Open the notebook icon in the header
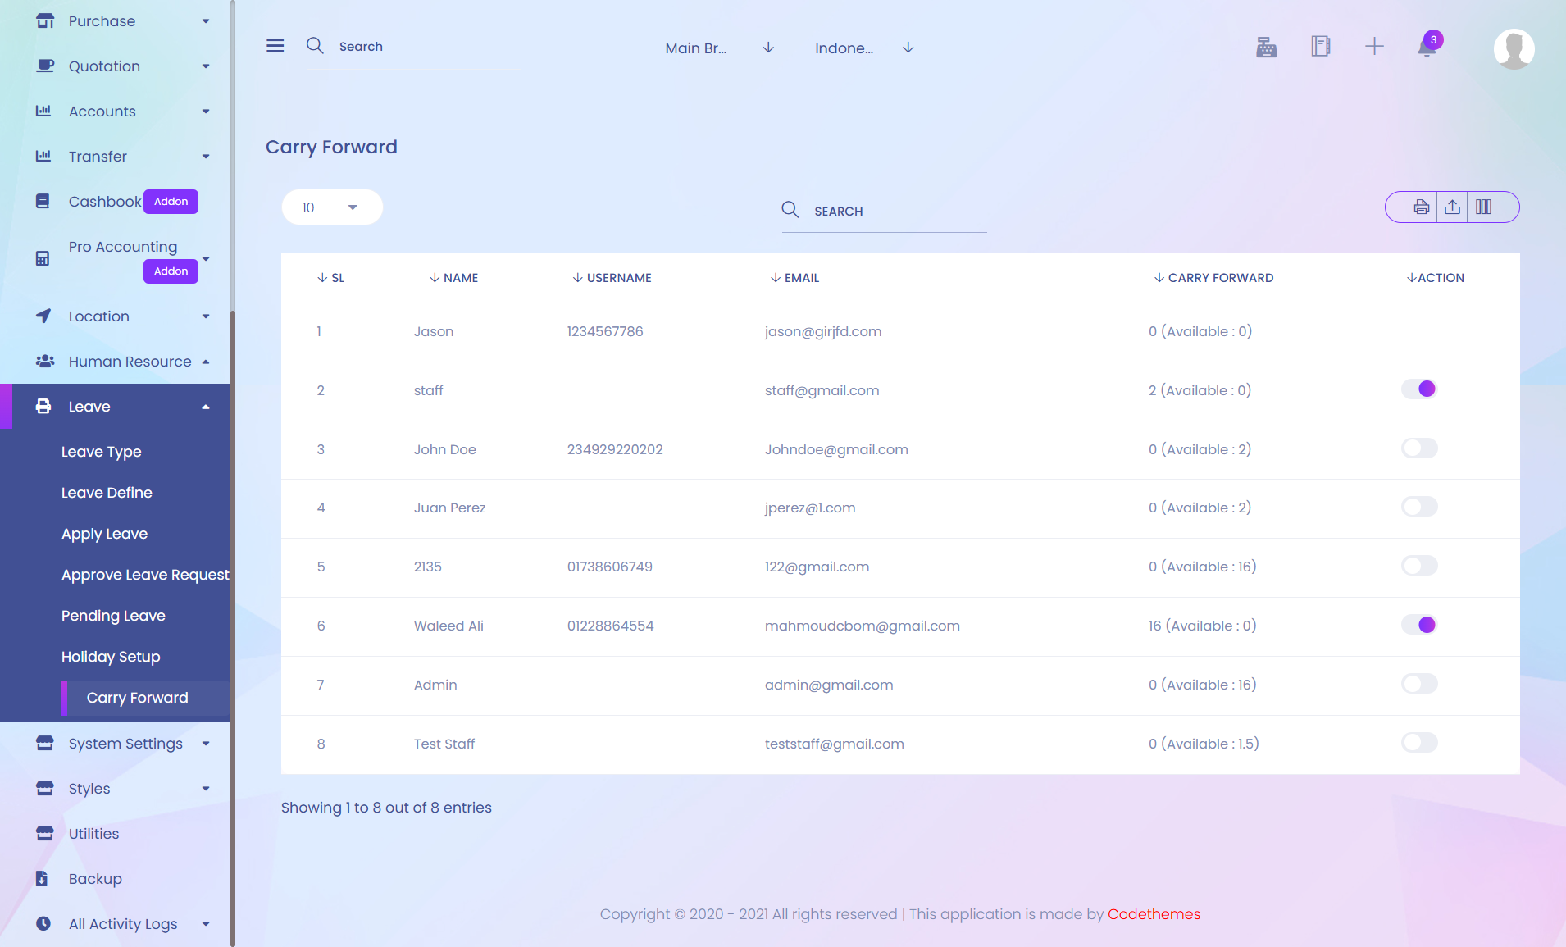This screenshot has width=1566, height=947. (1320, 46)
